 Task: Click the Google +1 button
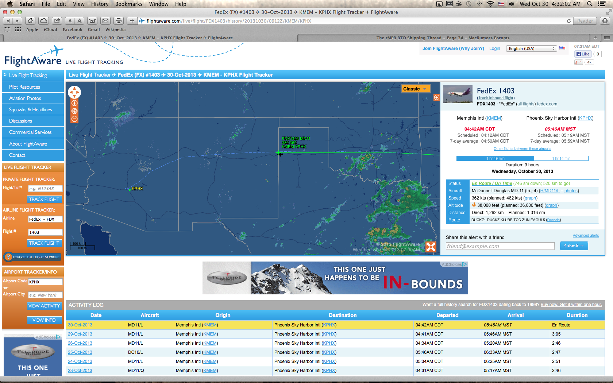click(578, 62)
